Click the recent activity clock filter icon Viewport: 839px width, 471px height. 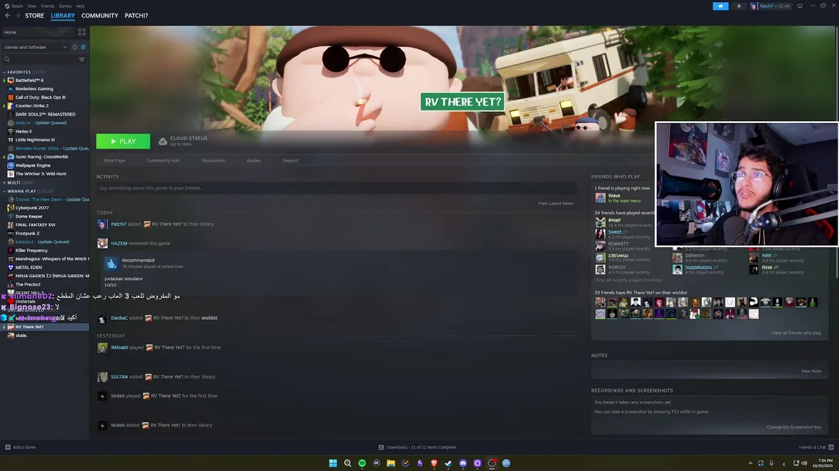75,47
